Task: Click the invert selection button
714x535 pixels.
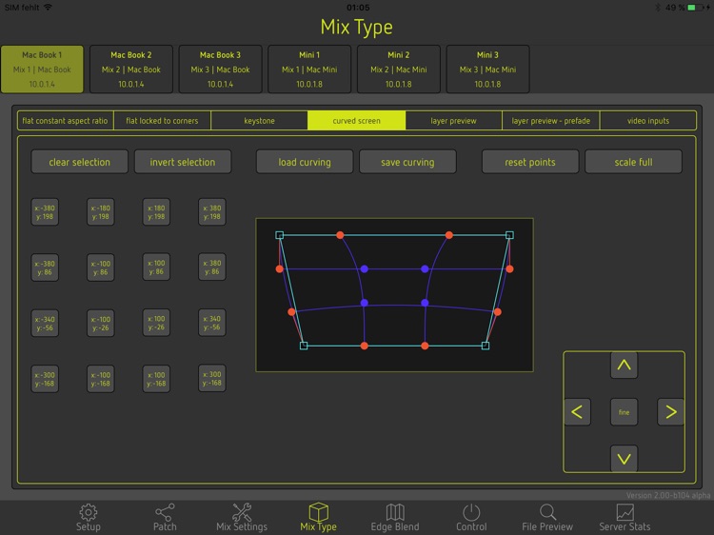Action: click(183, 162)
